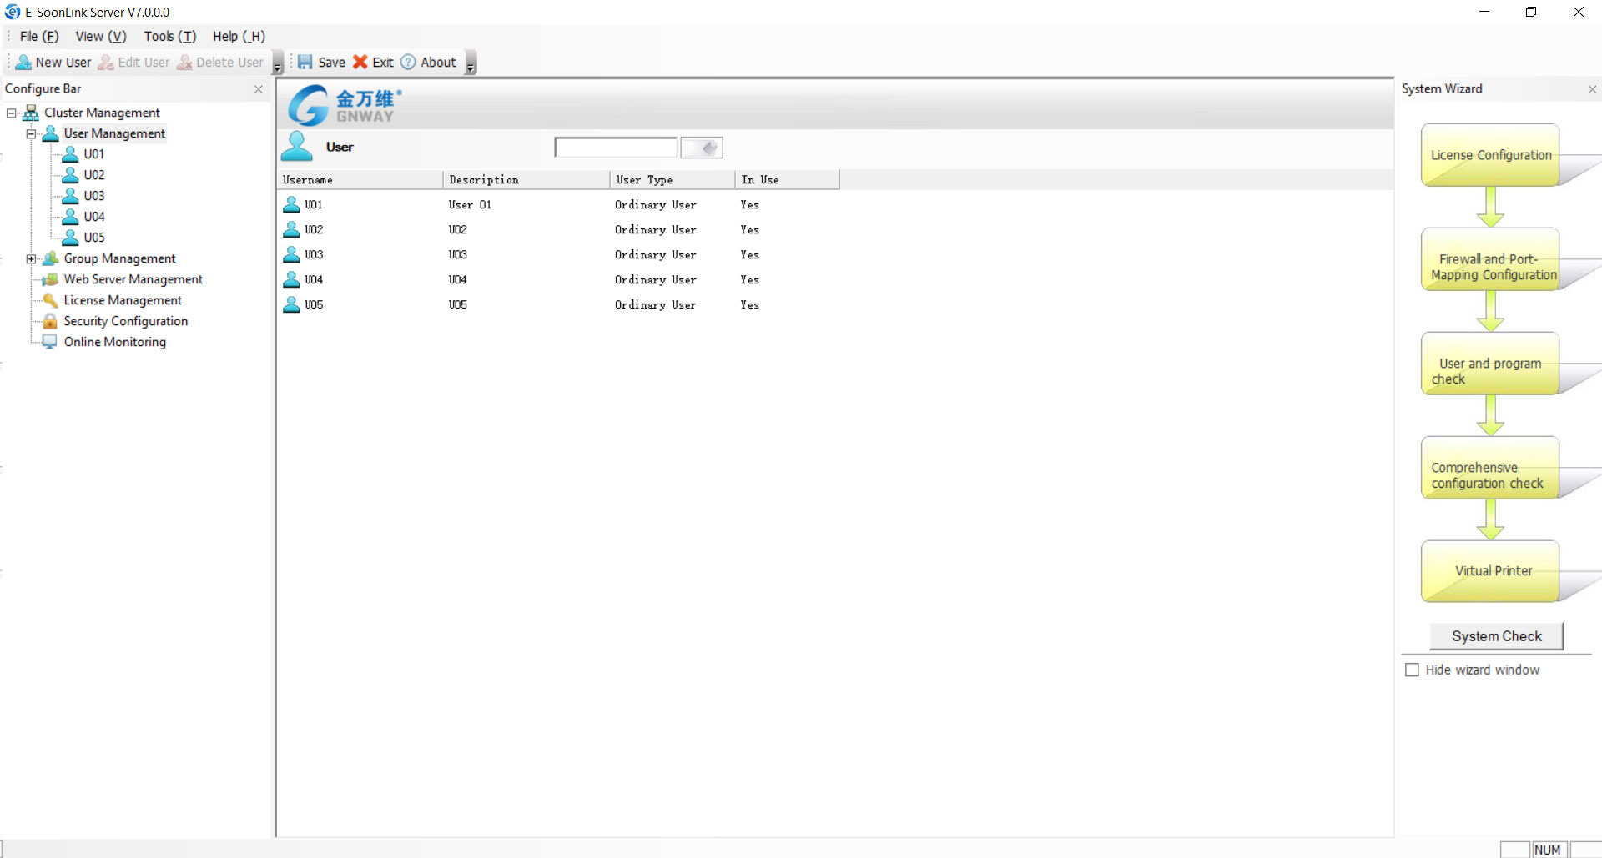Select U01 user icon in tree
Viewport: 1602px width, 858px height.
coord(71,154)
